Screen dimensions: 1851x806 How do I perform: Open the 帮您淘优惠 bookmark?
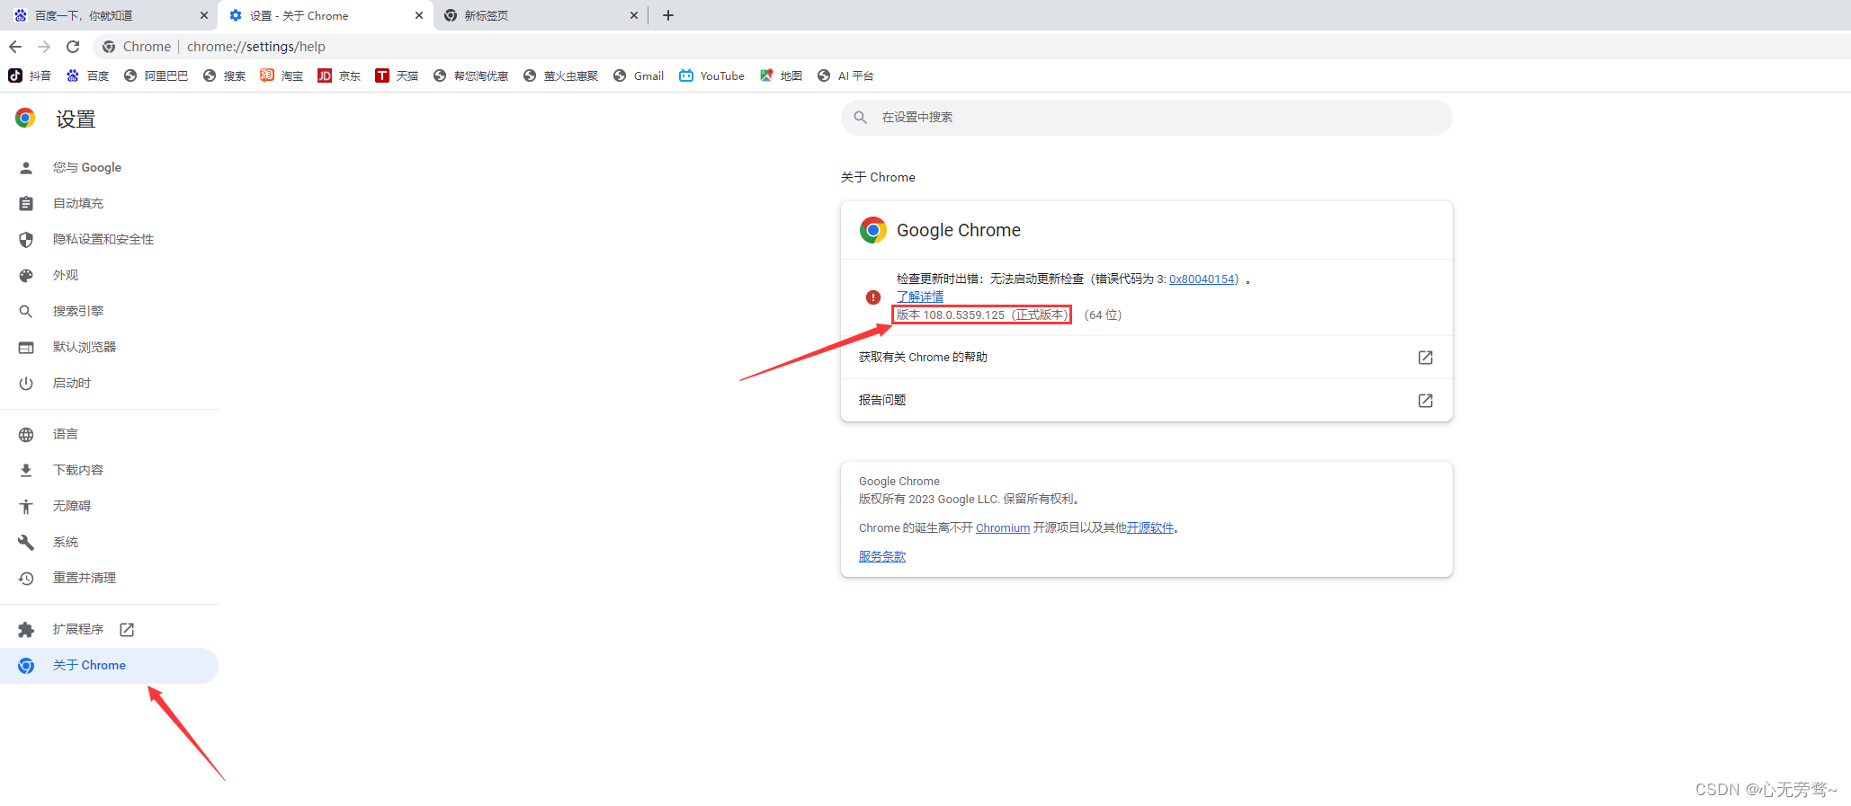pyautogui.click(x=470, y=75)
